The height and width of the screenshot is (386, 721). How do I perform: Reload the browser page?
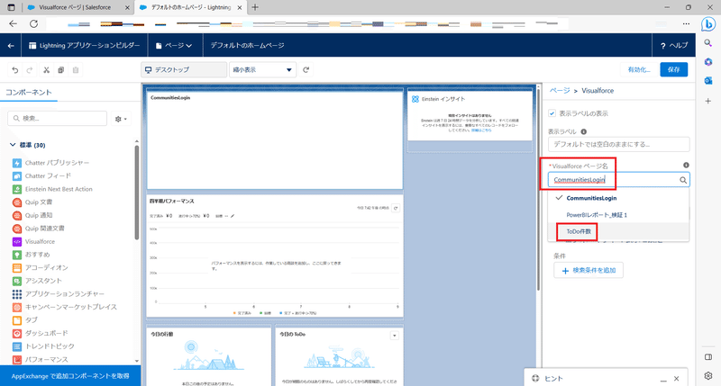[x=33, y=24]
